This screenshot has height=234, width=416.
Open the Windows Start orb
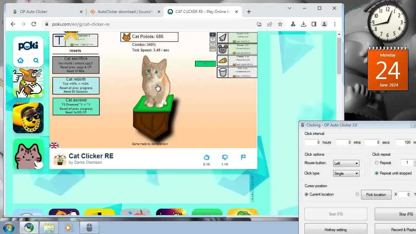(x=9, y=227)
